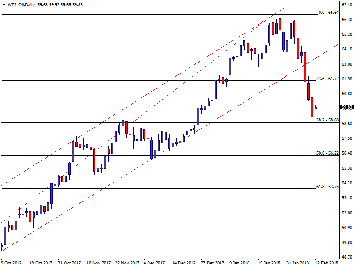Select the latest small candle at right edge
The width and height of the screenshot is (357, 268).
coord(316,108)
